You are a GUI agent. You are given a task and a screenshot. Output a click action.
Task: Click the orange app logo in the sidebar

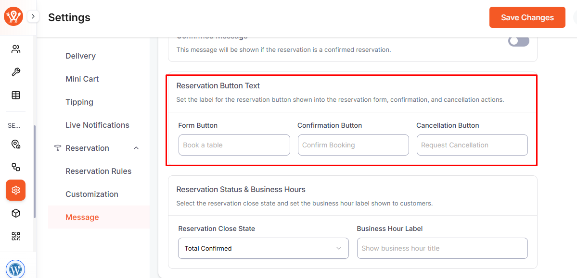point(13,17)
